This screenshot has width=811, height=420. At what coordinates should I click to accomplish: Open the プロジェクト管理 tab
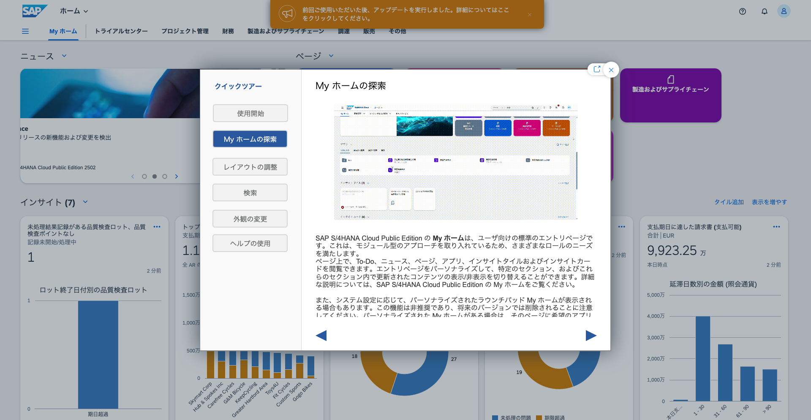click(185, 31)
